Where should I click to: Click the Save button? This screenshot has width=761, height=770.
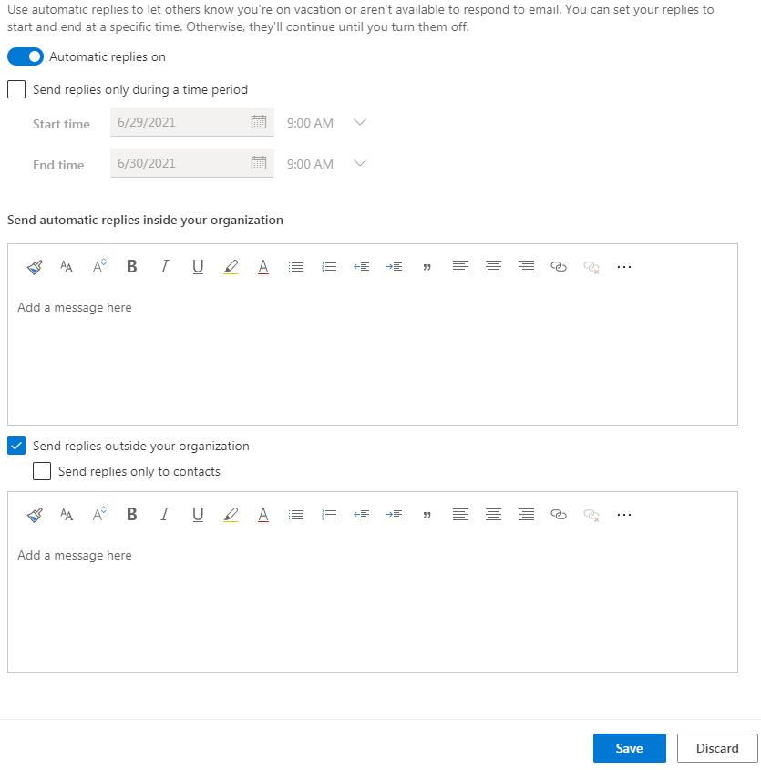tap(629, 748)
